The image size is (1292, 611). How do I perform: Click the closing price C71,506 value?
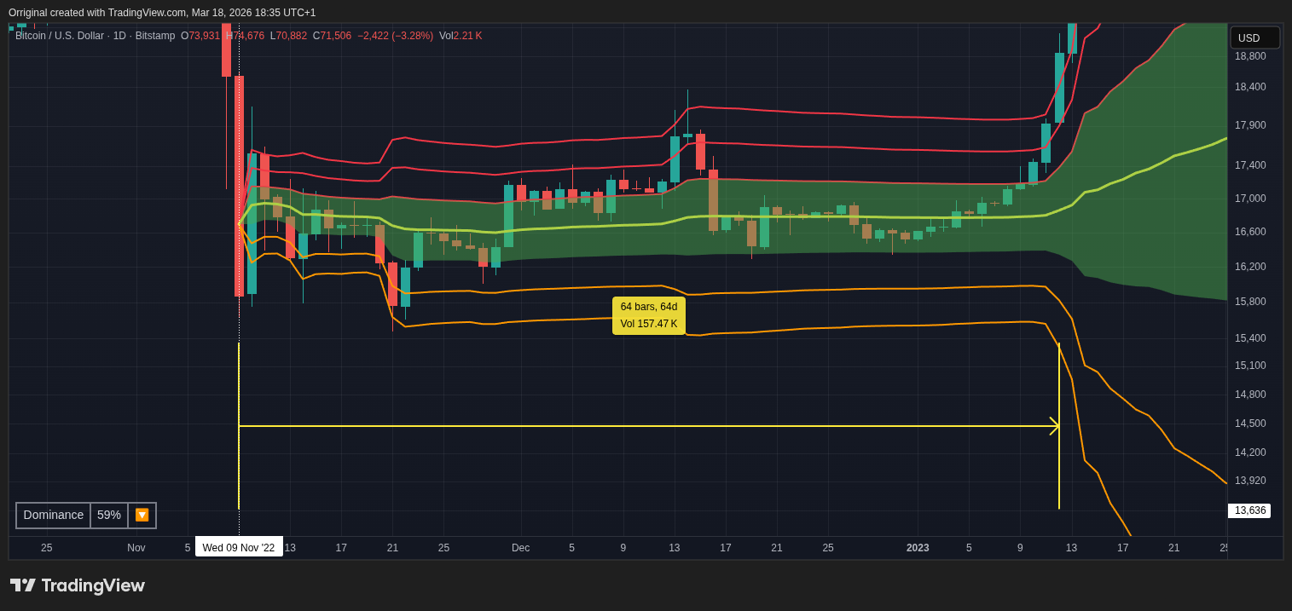(x=332, y=36)
